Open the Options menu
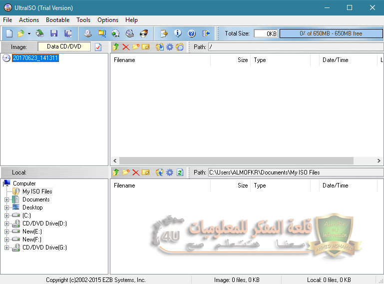This screenshot has width=384, height=284. (108, 20)
